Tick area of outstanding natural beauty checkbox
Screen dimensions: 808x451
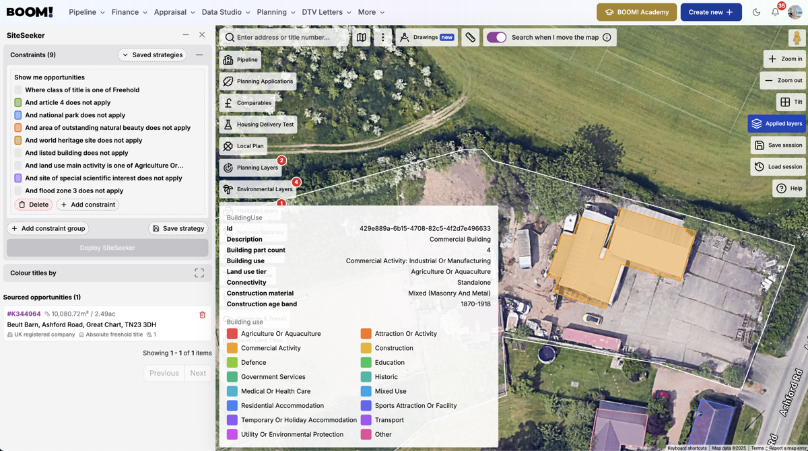click(18, 128)
